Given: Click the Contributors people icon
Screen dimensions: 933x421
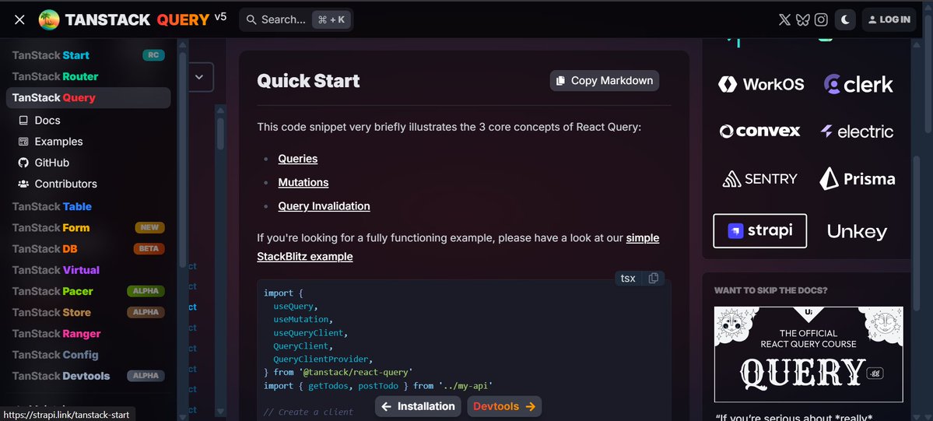Looking at the screenshot, I should pos(23,184).
